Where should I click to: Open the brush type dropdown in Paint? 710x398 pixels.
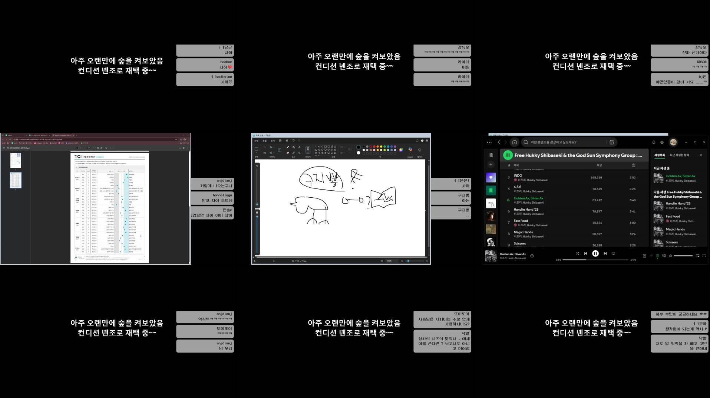(x=308, y=150)
